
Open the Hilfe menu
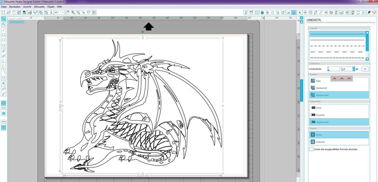60,7
